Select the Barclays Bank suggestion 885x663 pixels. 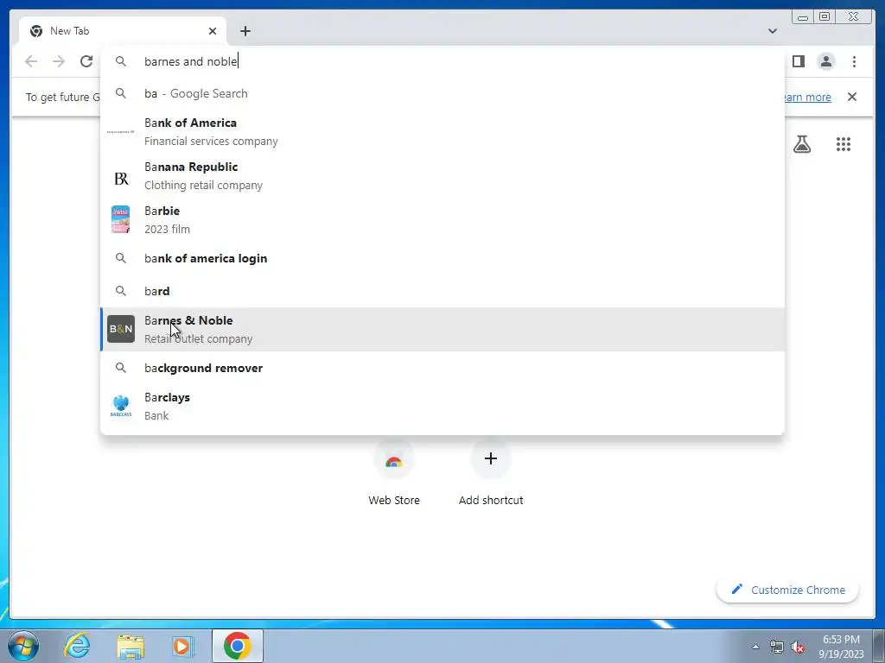click(x=442, y=406)
